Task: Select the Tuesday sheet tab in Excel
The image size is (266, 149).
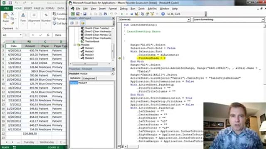Action: (29, 142)
